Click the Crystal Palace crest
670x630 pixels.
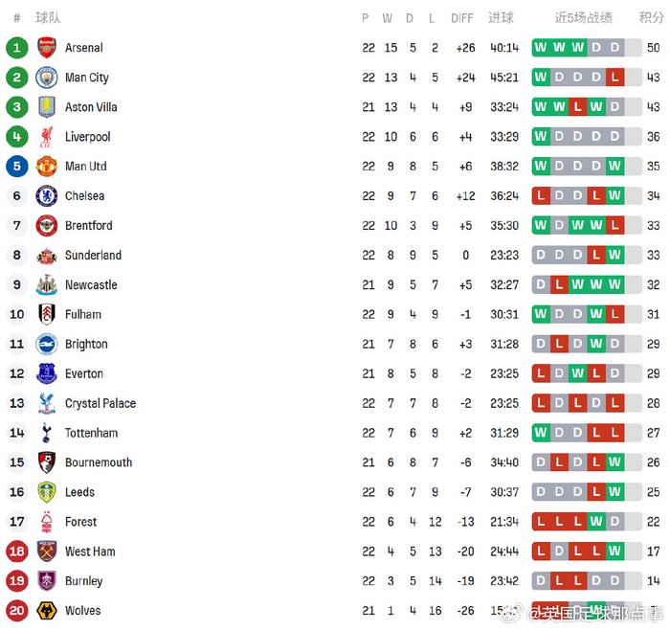pos(46,404)
